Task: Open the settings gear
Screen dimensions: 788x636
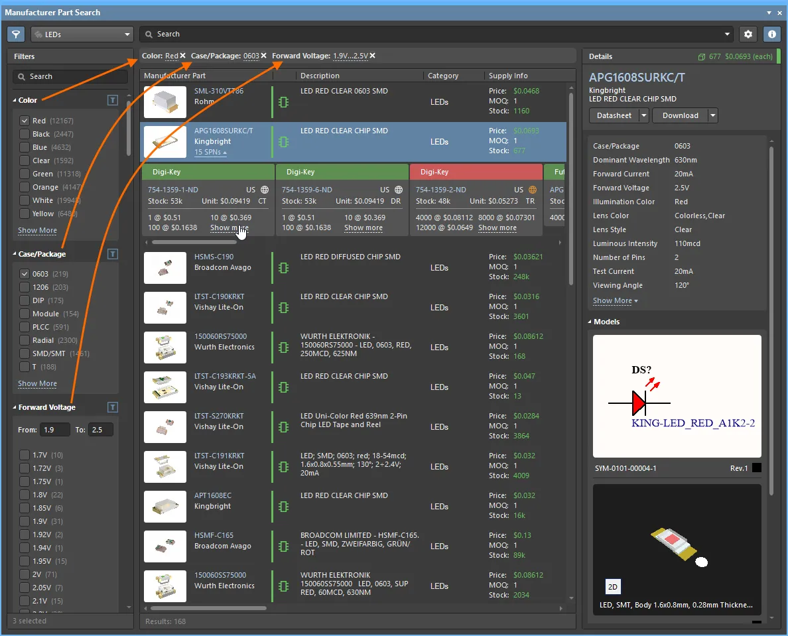Action: 748,34
